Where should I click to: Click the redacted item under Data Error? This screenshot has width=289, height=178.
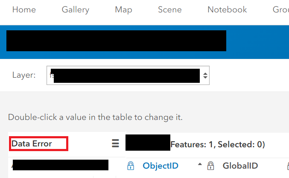60,164
